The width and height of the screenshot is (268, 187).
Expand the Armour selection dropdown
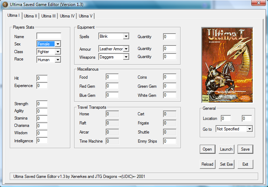(126, 49)
